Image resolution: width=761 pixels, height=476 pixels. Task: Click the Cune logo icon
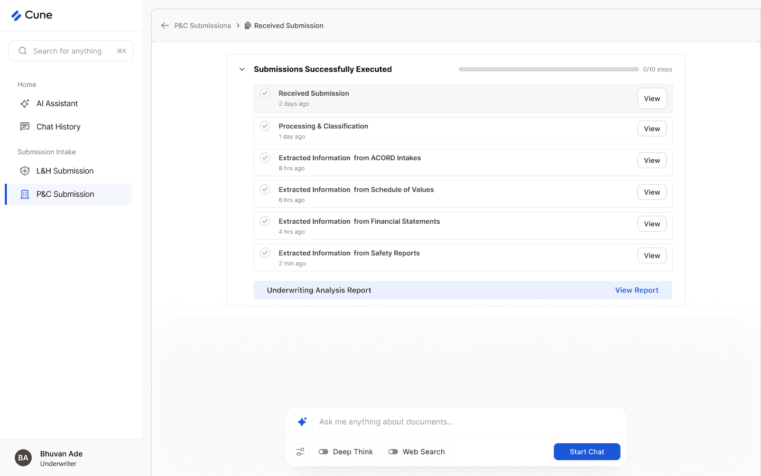point(16,15)
